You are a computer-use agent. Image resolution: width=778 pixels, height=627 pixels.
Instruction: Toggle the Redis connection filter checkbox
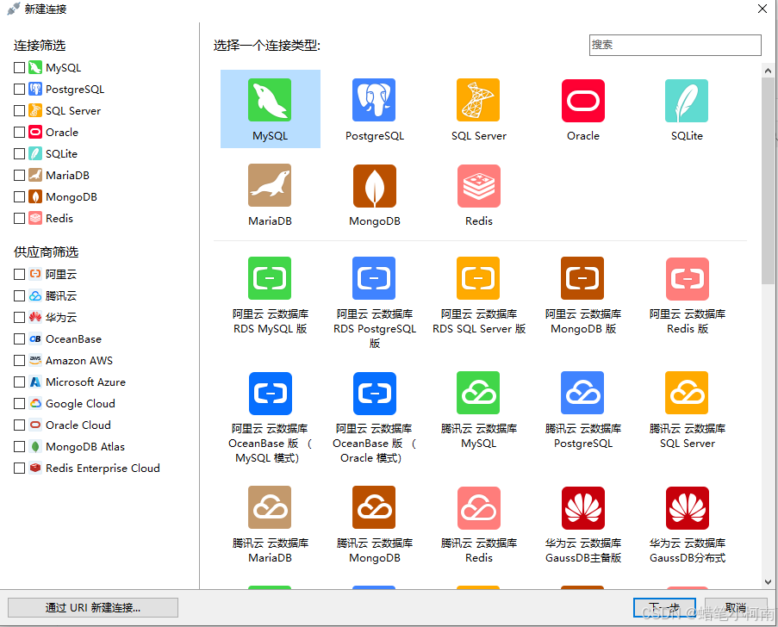tap(19, 218)
